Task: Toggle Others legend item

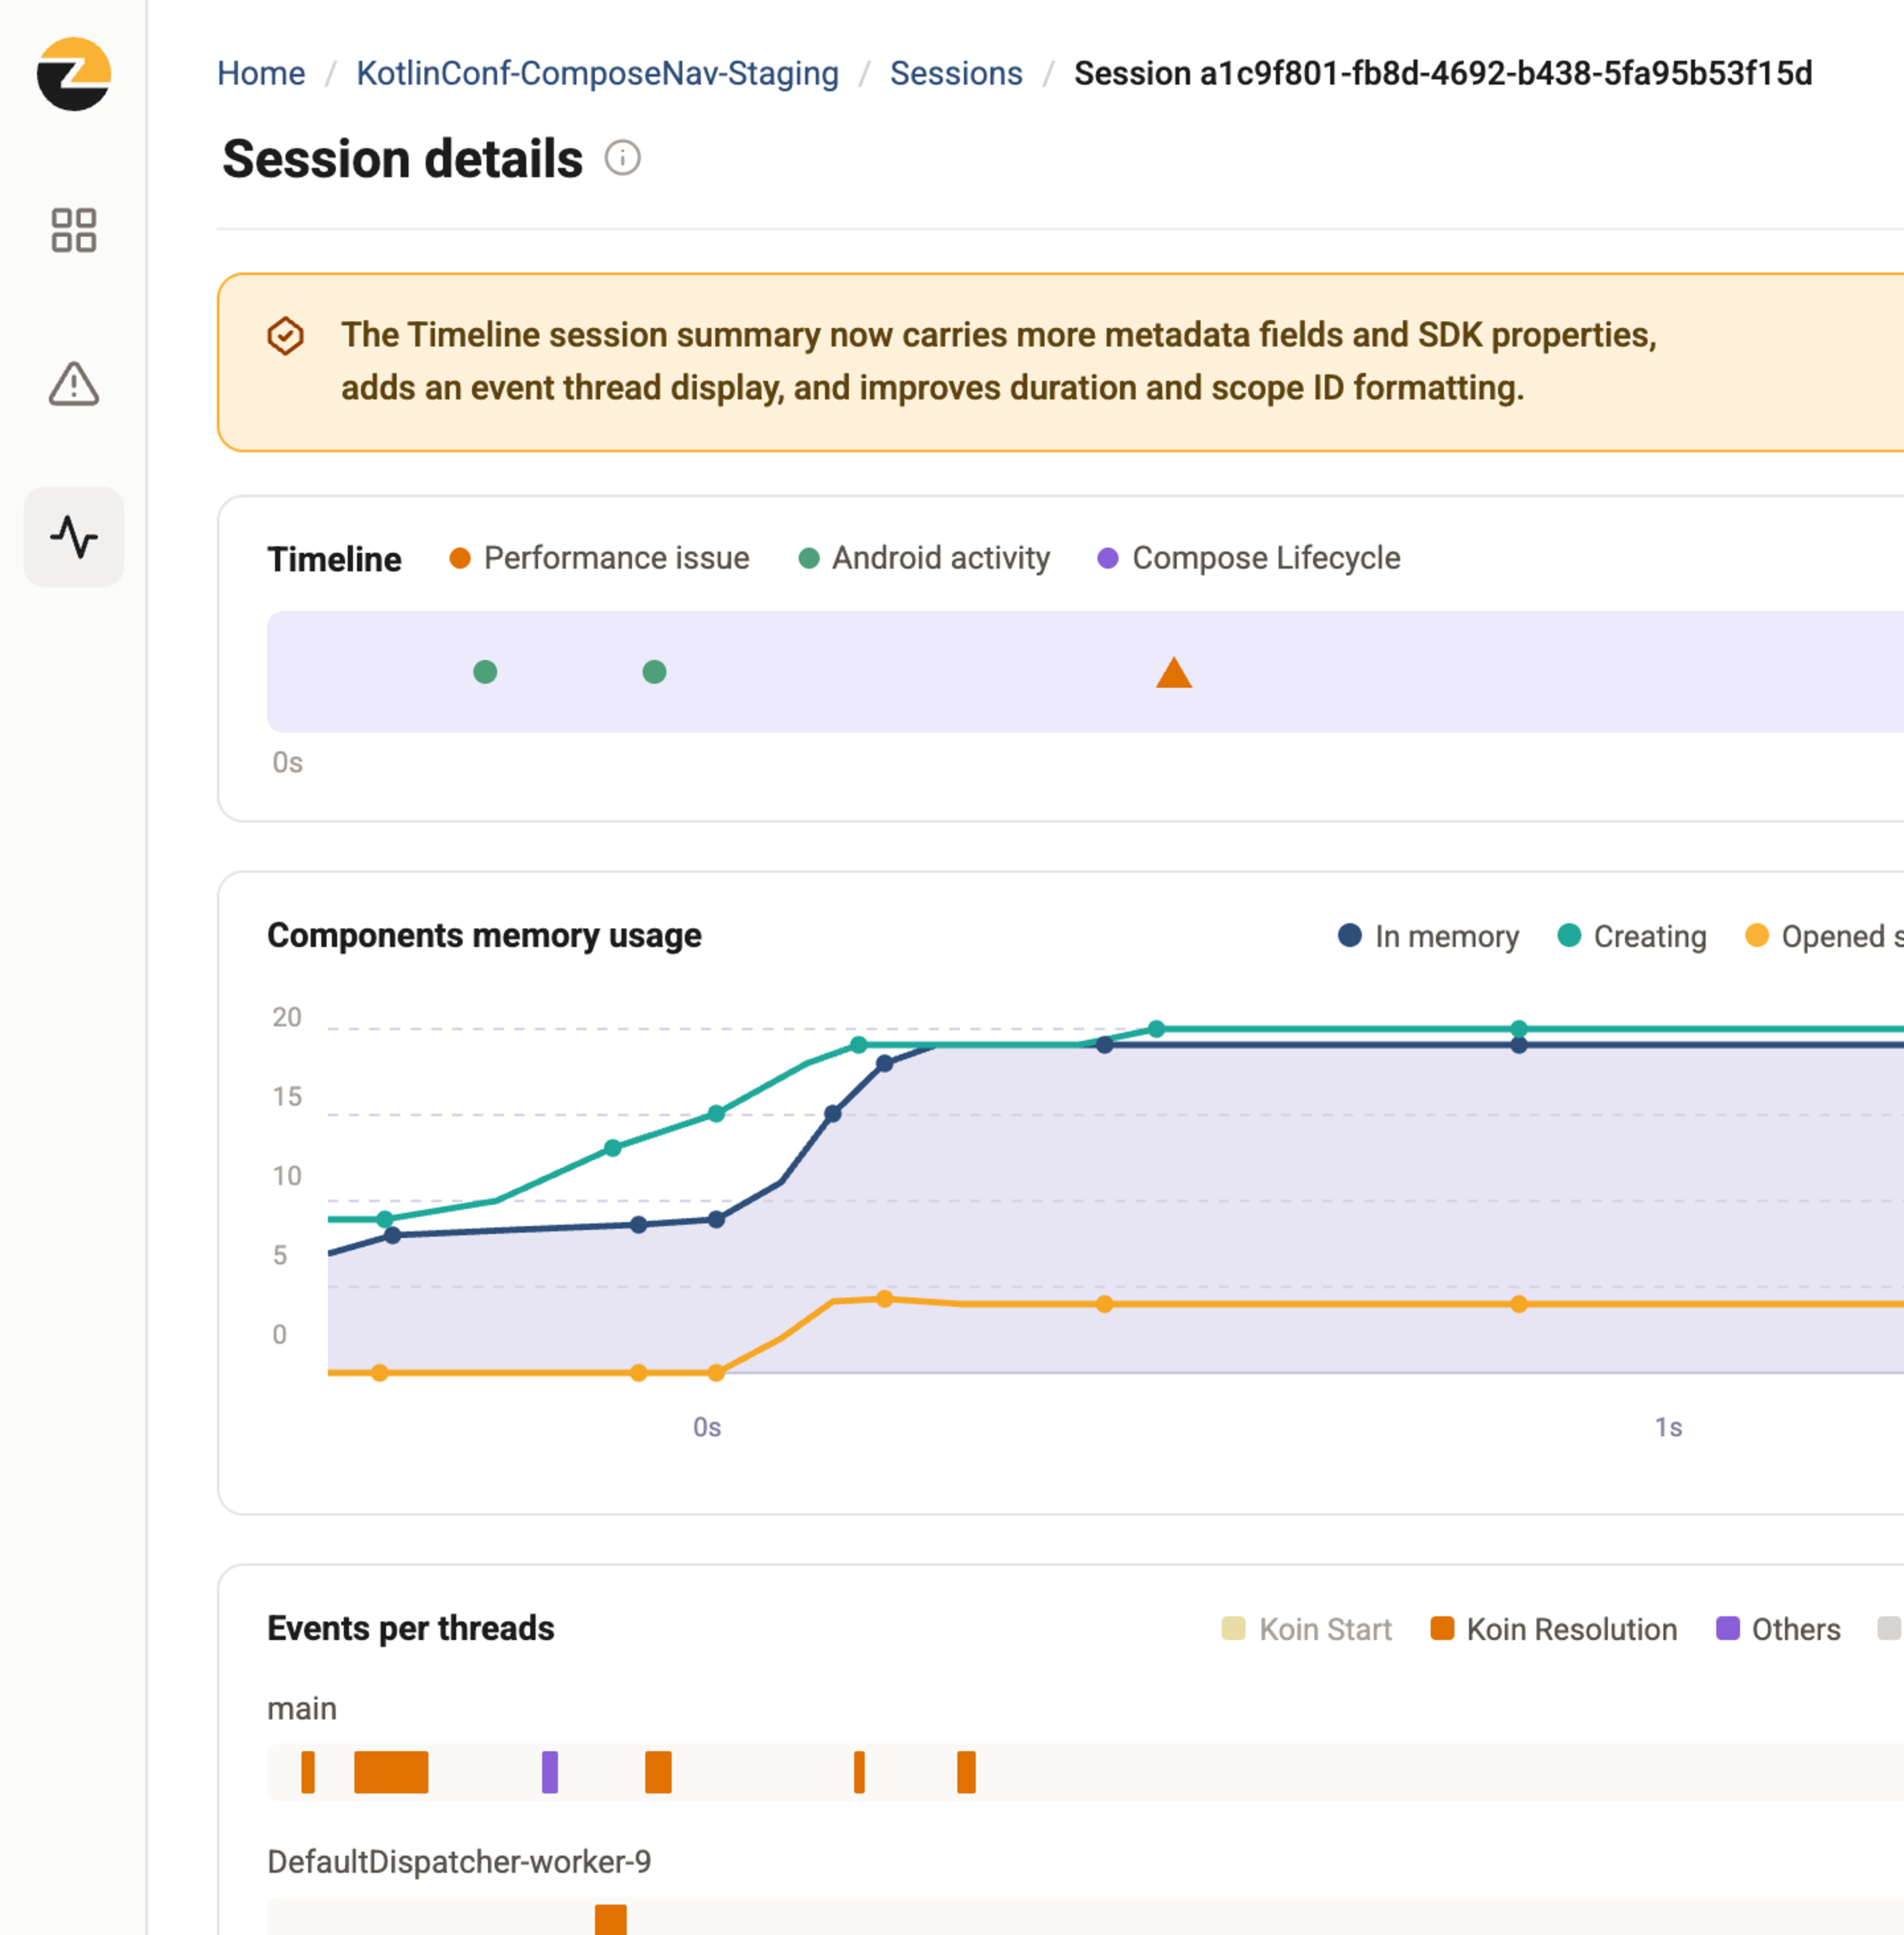Action: (1778, 1629)
